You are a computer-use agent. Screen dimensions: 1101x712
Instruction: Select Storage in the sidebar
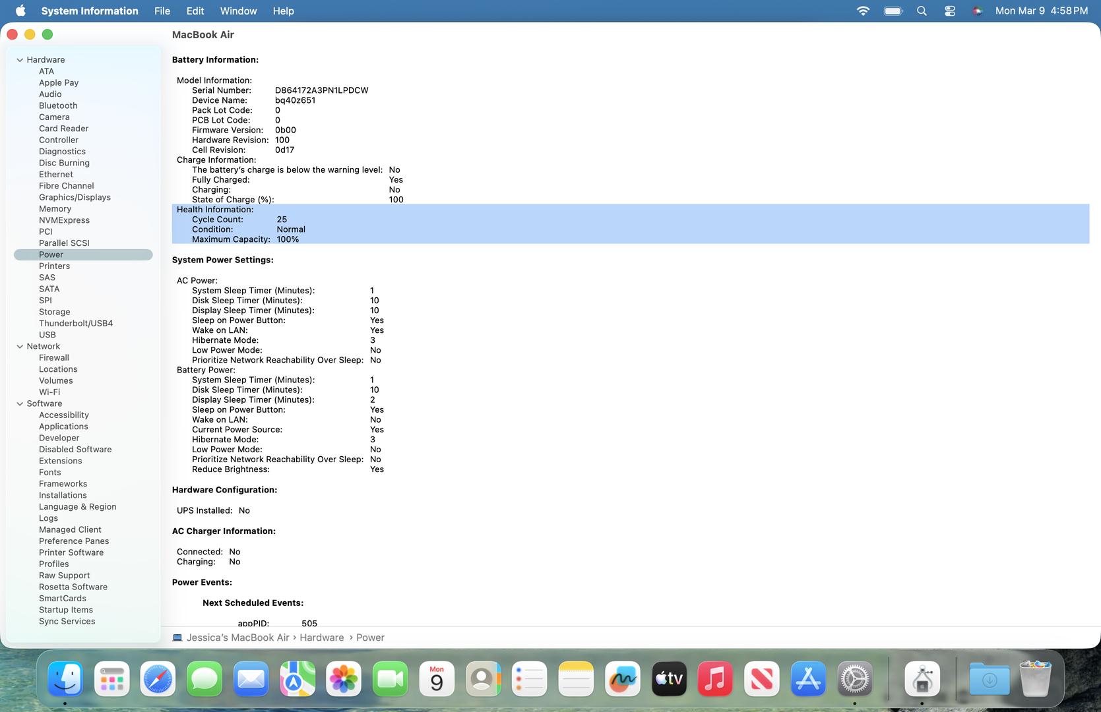[x=54, y=312]
